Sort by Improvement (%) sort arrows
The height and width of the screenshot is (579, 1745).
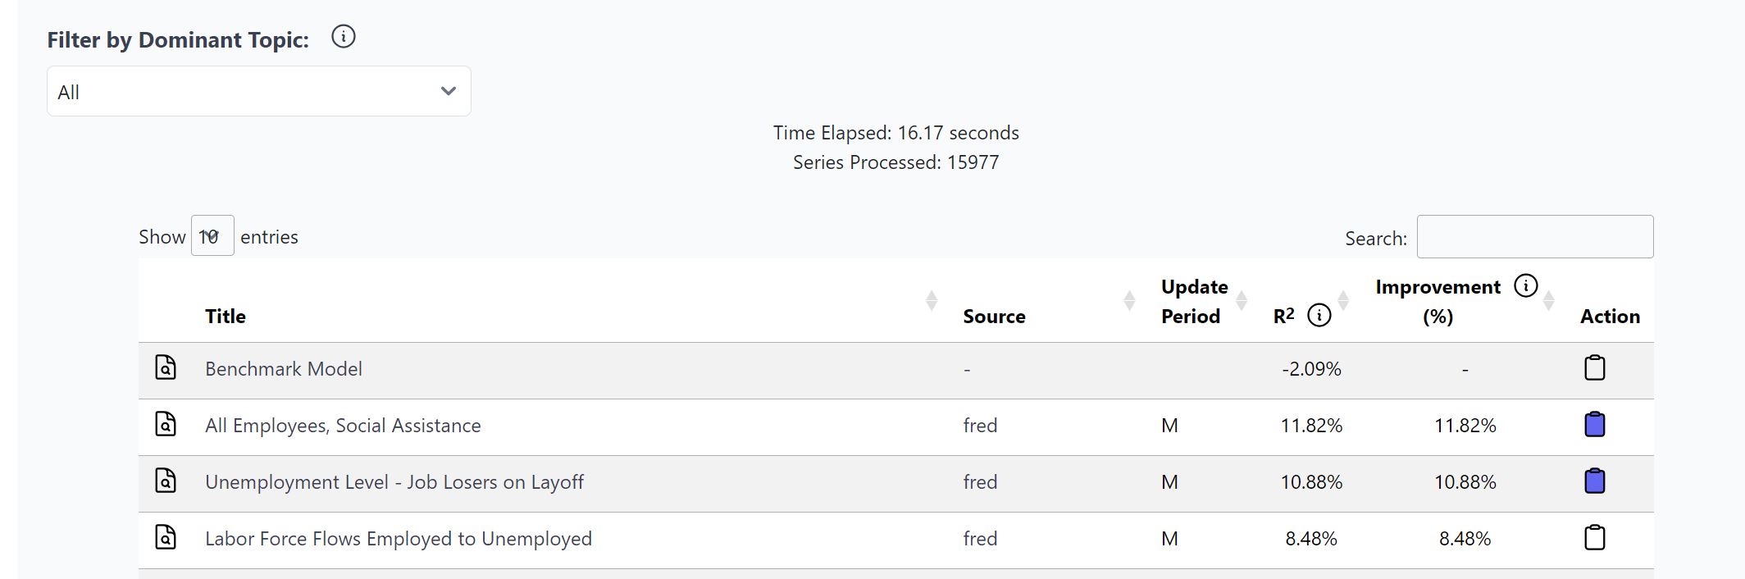[x=1549, y=301]
